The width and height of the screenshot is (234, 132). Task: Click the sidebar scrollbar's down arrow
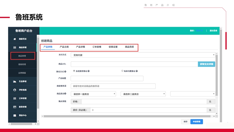pyautogui.click(x=38, y=121)
